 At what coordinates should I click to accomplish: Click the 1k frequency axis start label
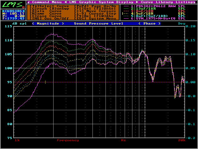pos(17,140)
